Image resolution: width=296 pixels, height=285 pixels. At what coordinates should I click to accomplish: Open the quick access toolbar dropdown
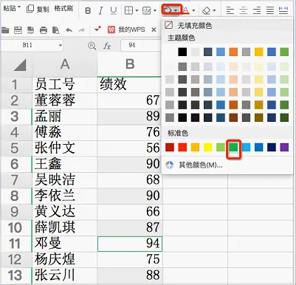(97, 30)
